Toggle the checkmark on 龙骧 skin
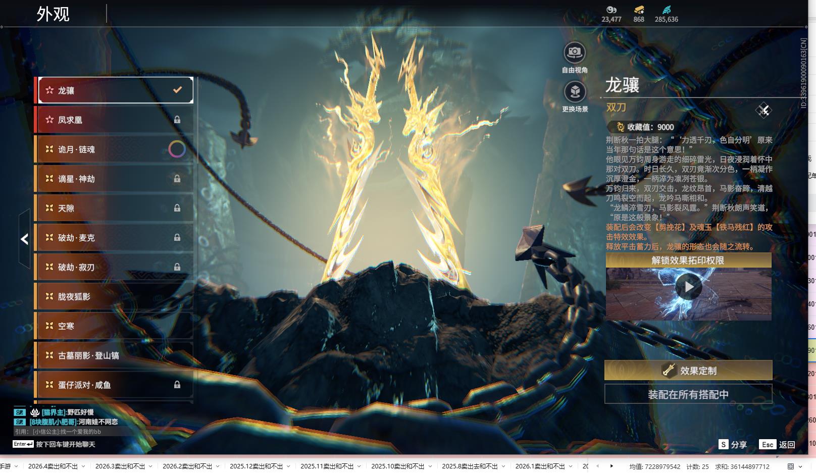The height and width of the screenshot is (474, 816). pos(177,90)
